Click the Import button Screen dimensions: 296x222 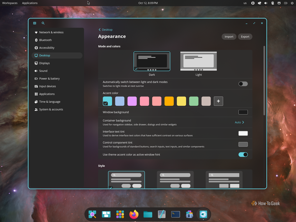click(229, 37)
